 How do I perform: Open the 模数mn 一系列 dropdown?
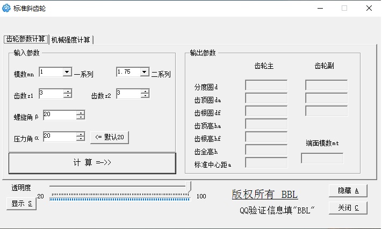pyautogui.click(x=67, y=72)
